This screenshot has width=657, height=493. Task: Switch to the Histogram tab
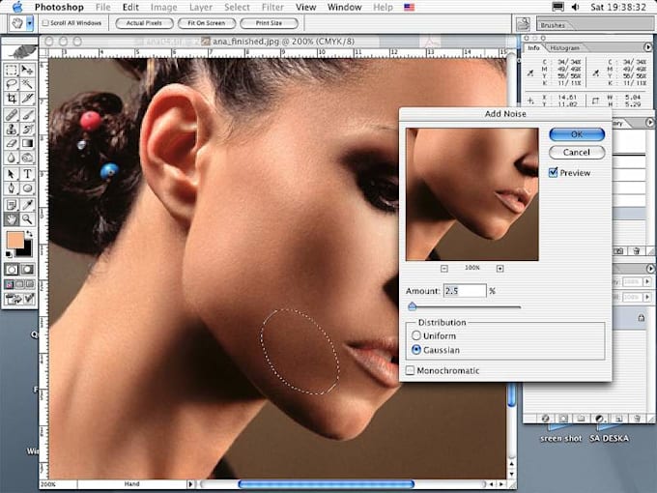[x=565, y=47]
